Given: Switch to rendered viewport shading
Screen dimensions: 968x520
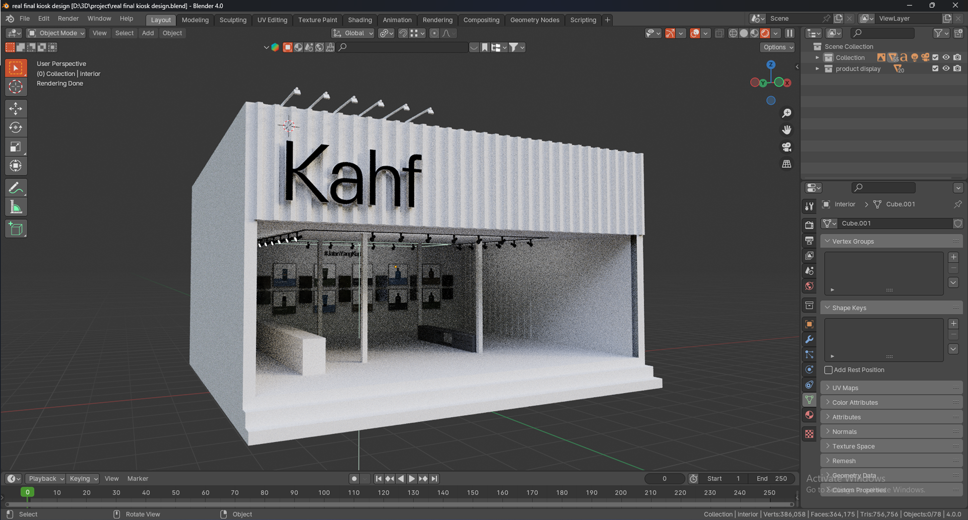Looking at the screenshot, I should [x=765, y=33].
